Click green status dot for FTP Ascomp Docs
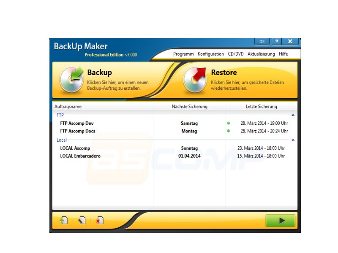The width and height of the screenshot is (338, 253). coord(229,131)
